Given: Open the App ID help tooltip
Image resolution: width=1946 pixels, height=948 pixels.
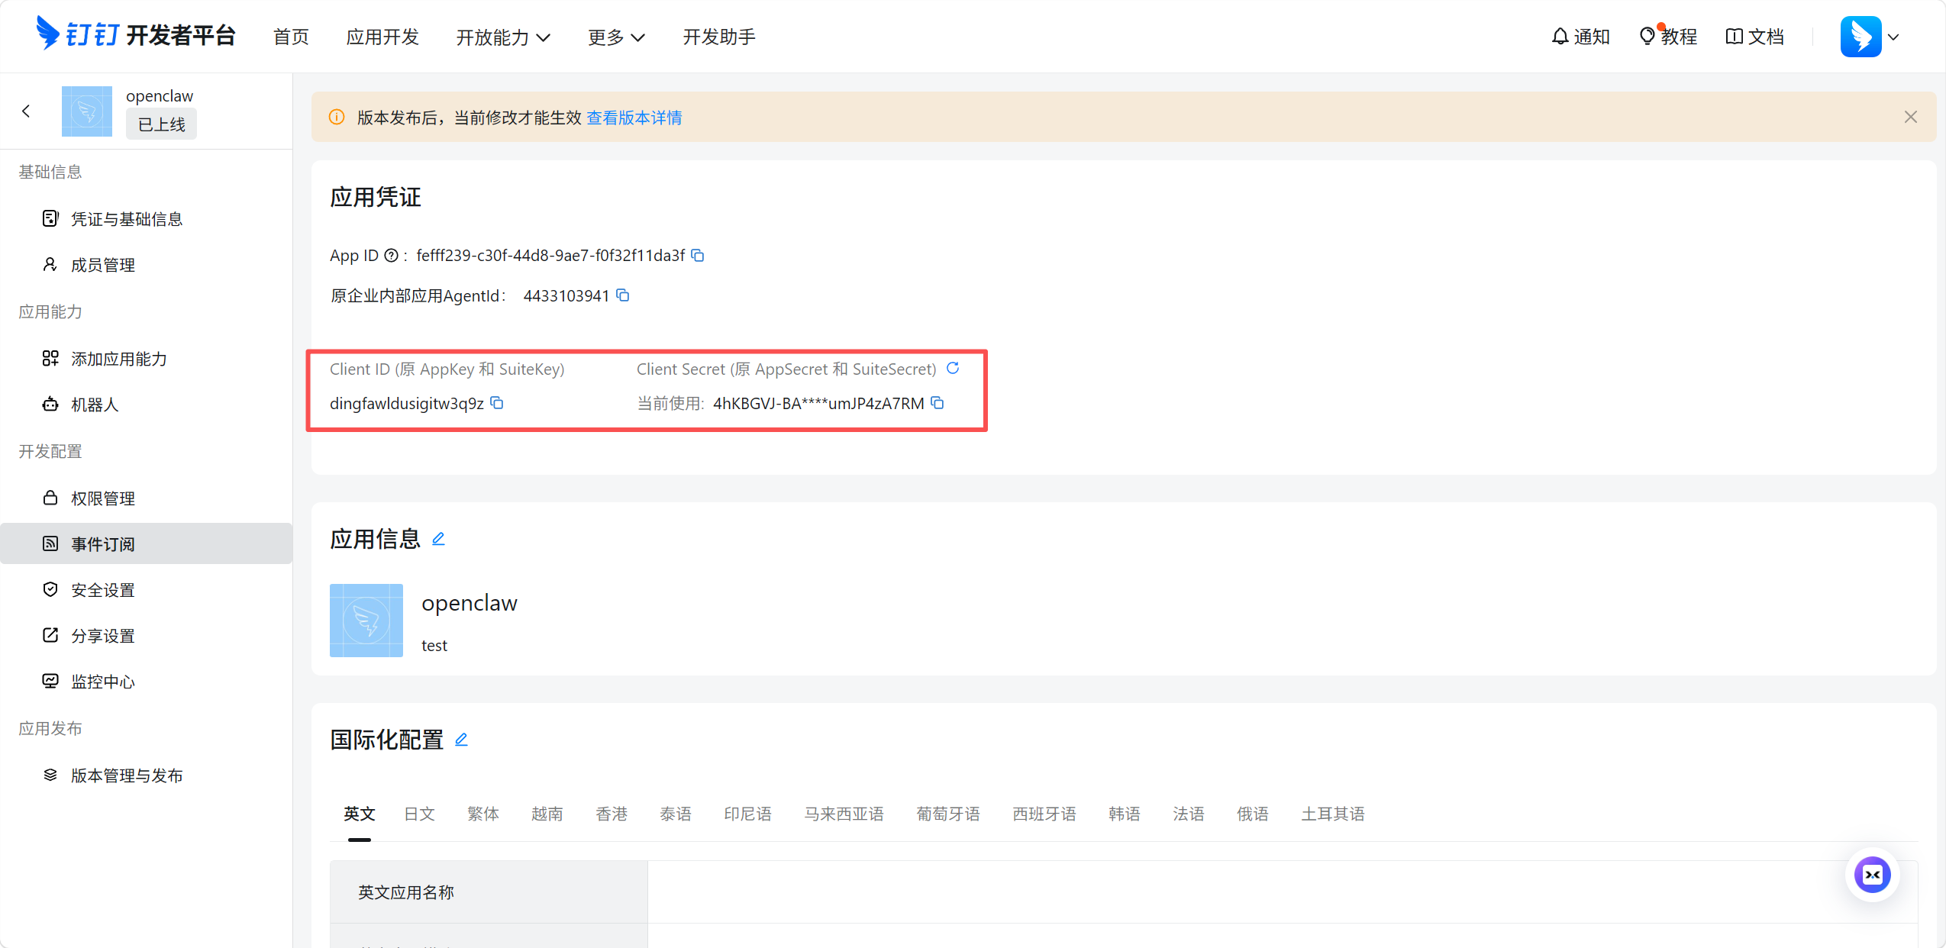Looking at the screenshot, I should tap(391, 256).
